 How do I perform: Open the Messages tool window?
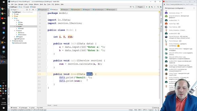click(x=23, y=108)
